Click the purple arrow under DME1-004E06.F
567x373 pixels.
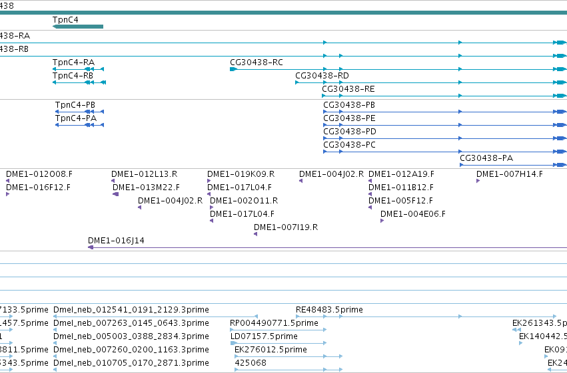(x=382, y=221)
